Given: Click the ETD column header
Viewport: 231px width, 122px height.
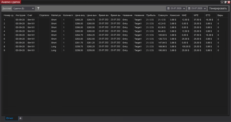Looking at the screenshot, I should click(x=210, y=15).
